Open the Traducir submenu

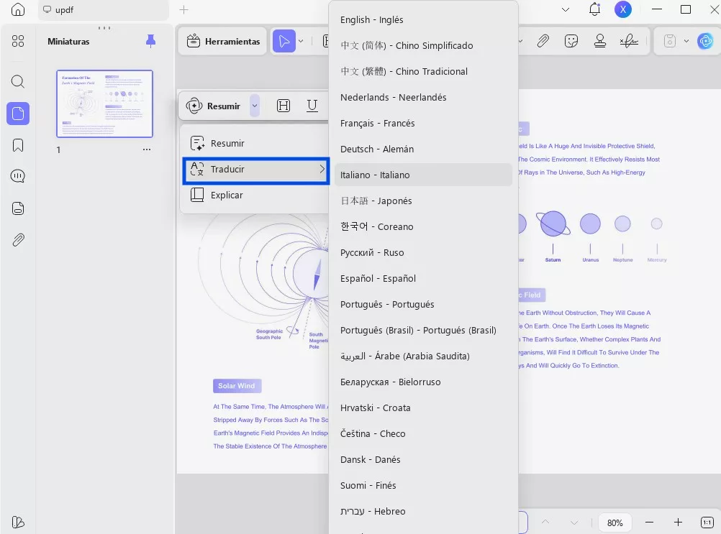255,170
